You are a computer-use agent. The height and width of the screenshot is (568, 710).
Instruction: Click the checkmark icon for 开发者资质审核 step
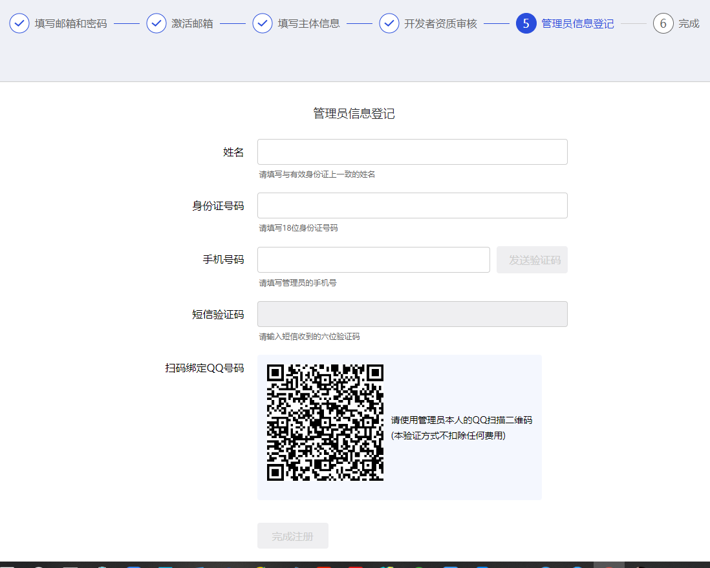[x=389, y=23]
